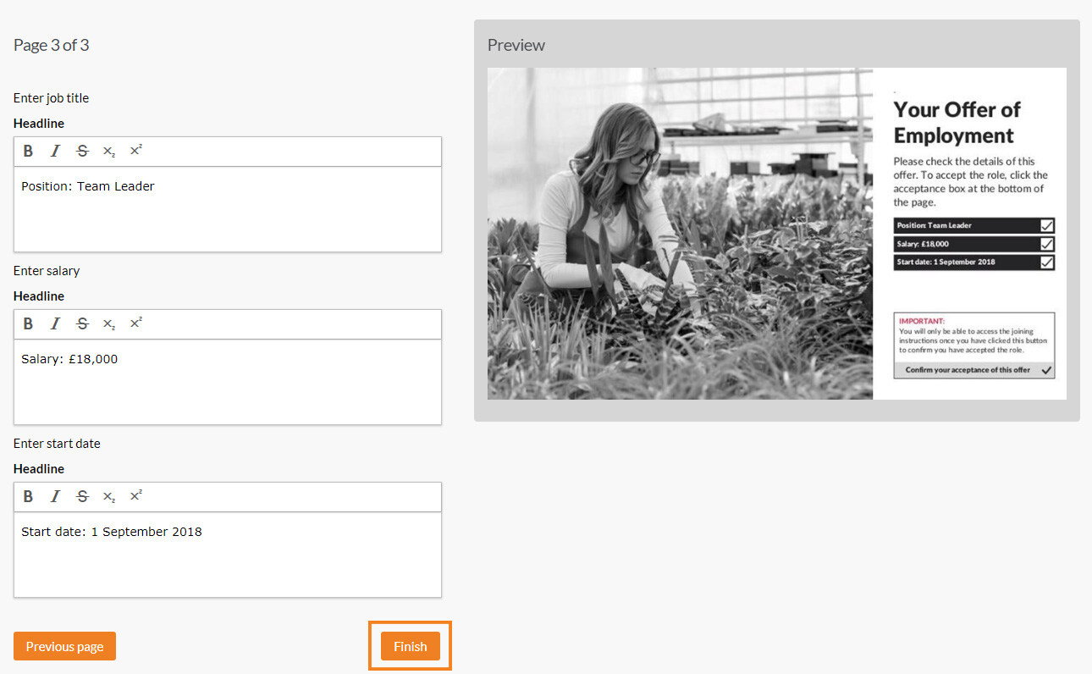The image size is (1092, 674).
Task: Apply subscript in the start date editor
Action: pyautogui.click(x=109, y=497)
